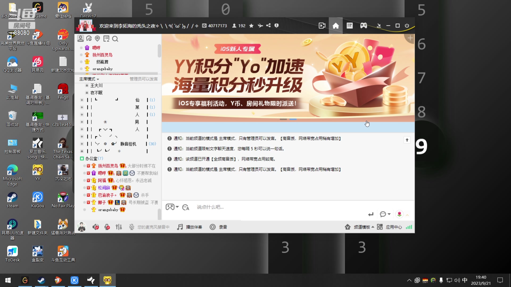
Task: Click the screen recording camera icon top bar
Action: 322,26
